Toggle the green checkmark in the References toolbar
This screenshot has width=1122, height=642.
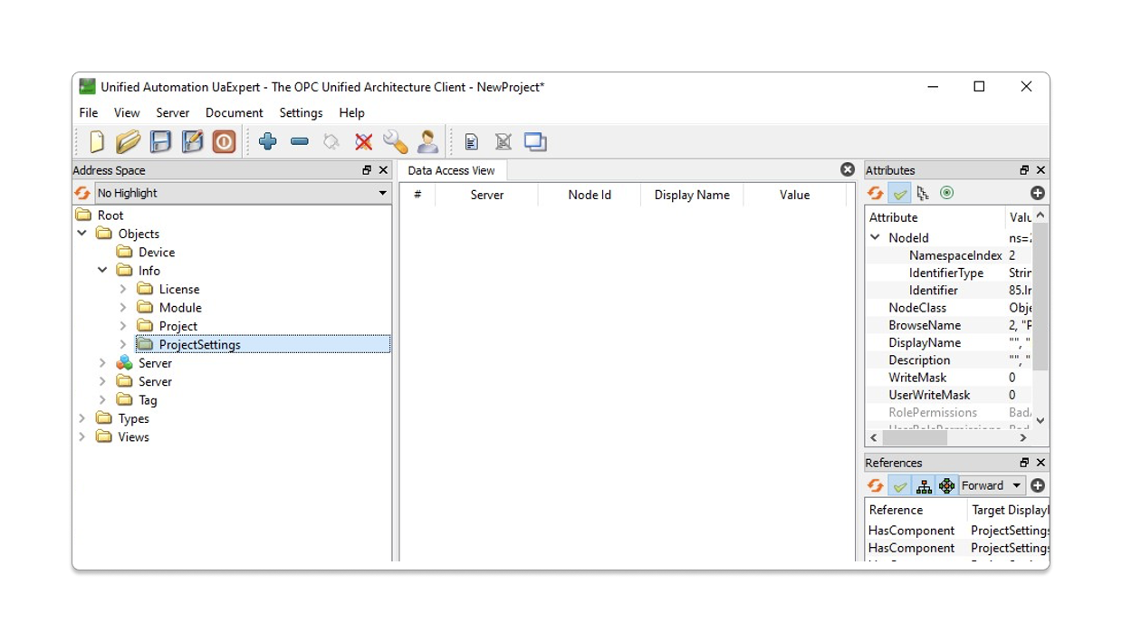pos(899,486)
